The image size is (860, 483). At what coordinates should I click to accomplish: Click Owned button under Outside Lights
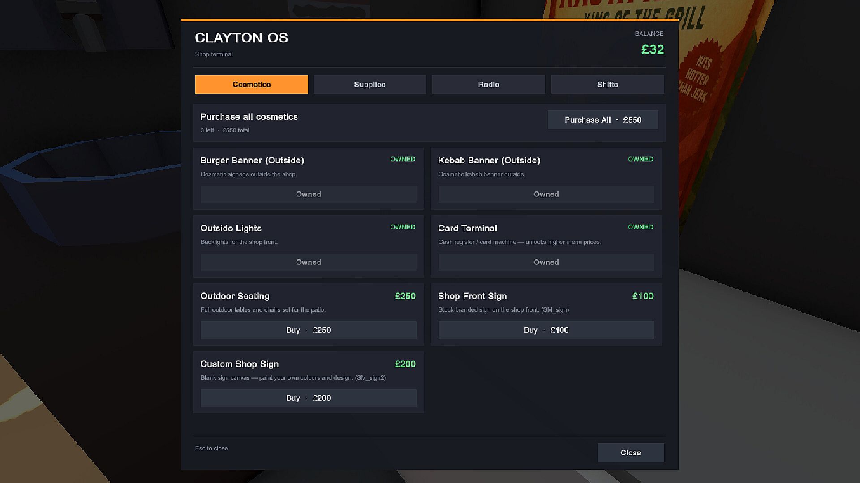coord(309,262)
